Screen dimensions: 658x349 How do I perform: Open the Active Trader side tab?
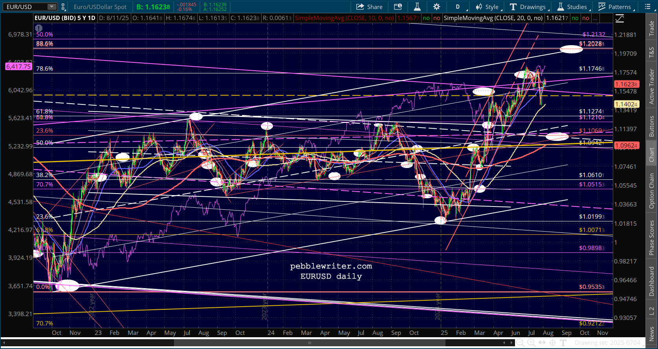coord(652,86)
